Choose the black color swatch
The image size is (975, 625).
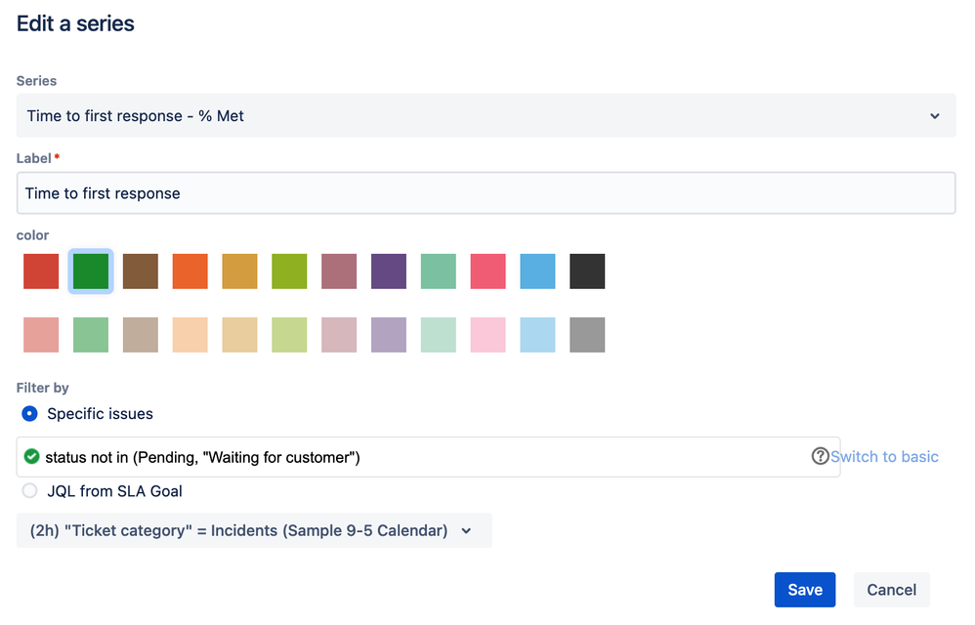point(587,271)
